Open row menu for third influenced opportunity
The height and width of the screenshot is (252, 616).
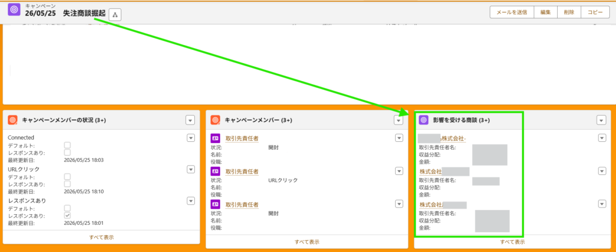(602, 204)
